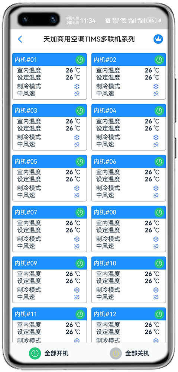Tap fan speed wave icon in unit #04

[156, 144]
